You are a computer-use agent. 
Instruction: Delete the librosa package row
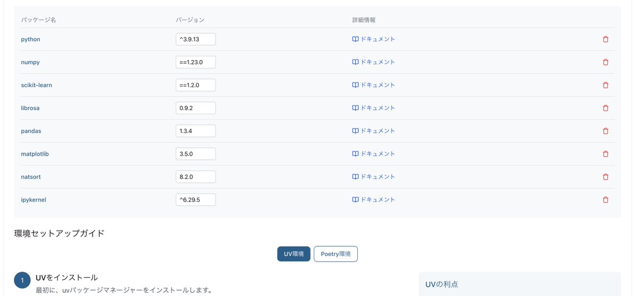(x=605, y=108)
